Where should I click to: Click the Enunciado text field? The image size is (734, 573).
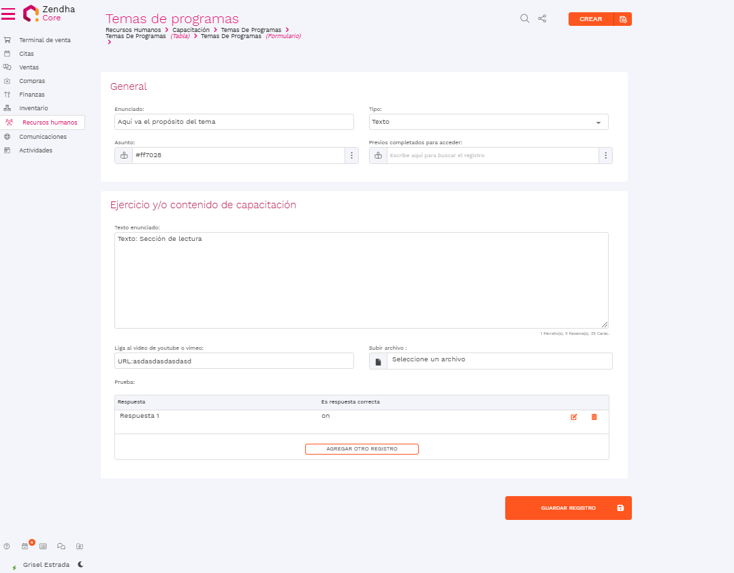coord(234,122)
